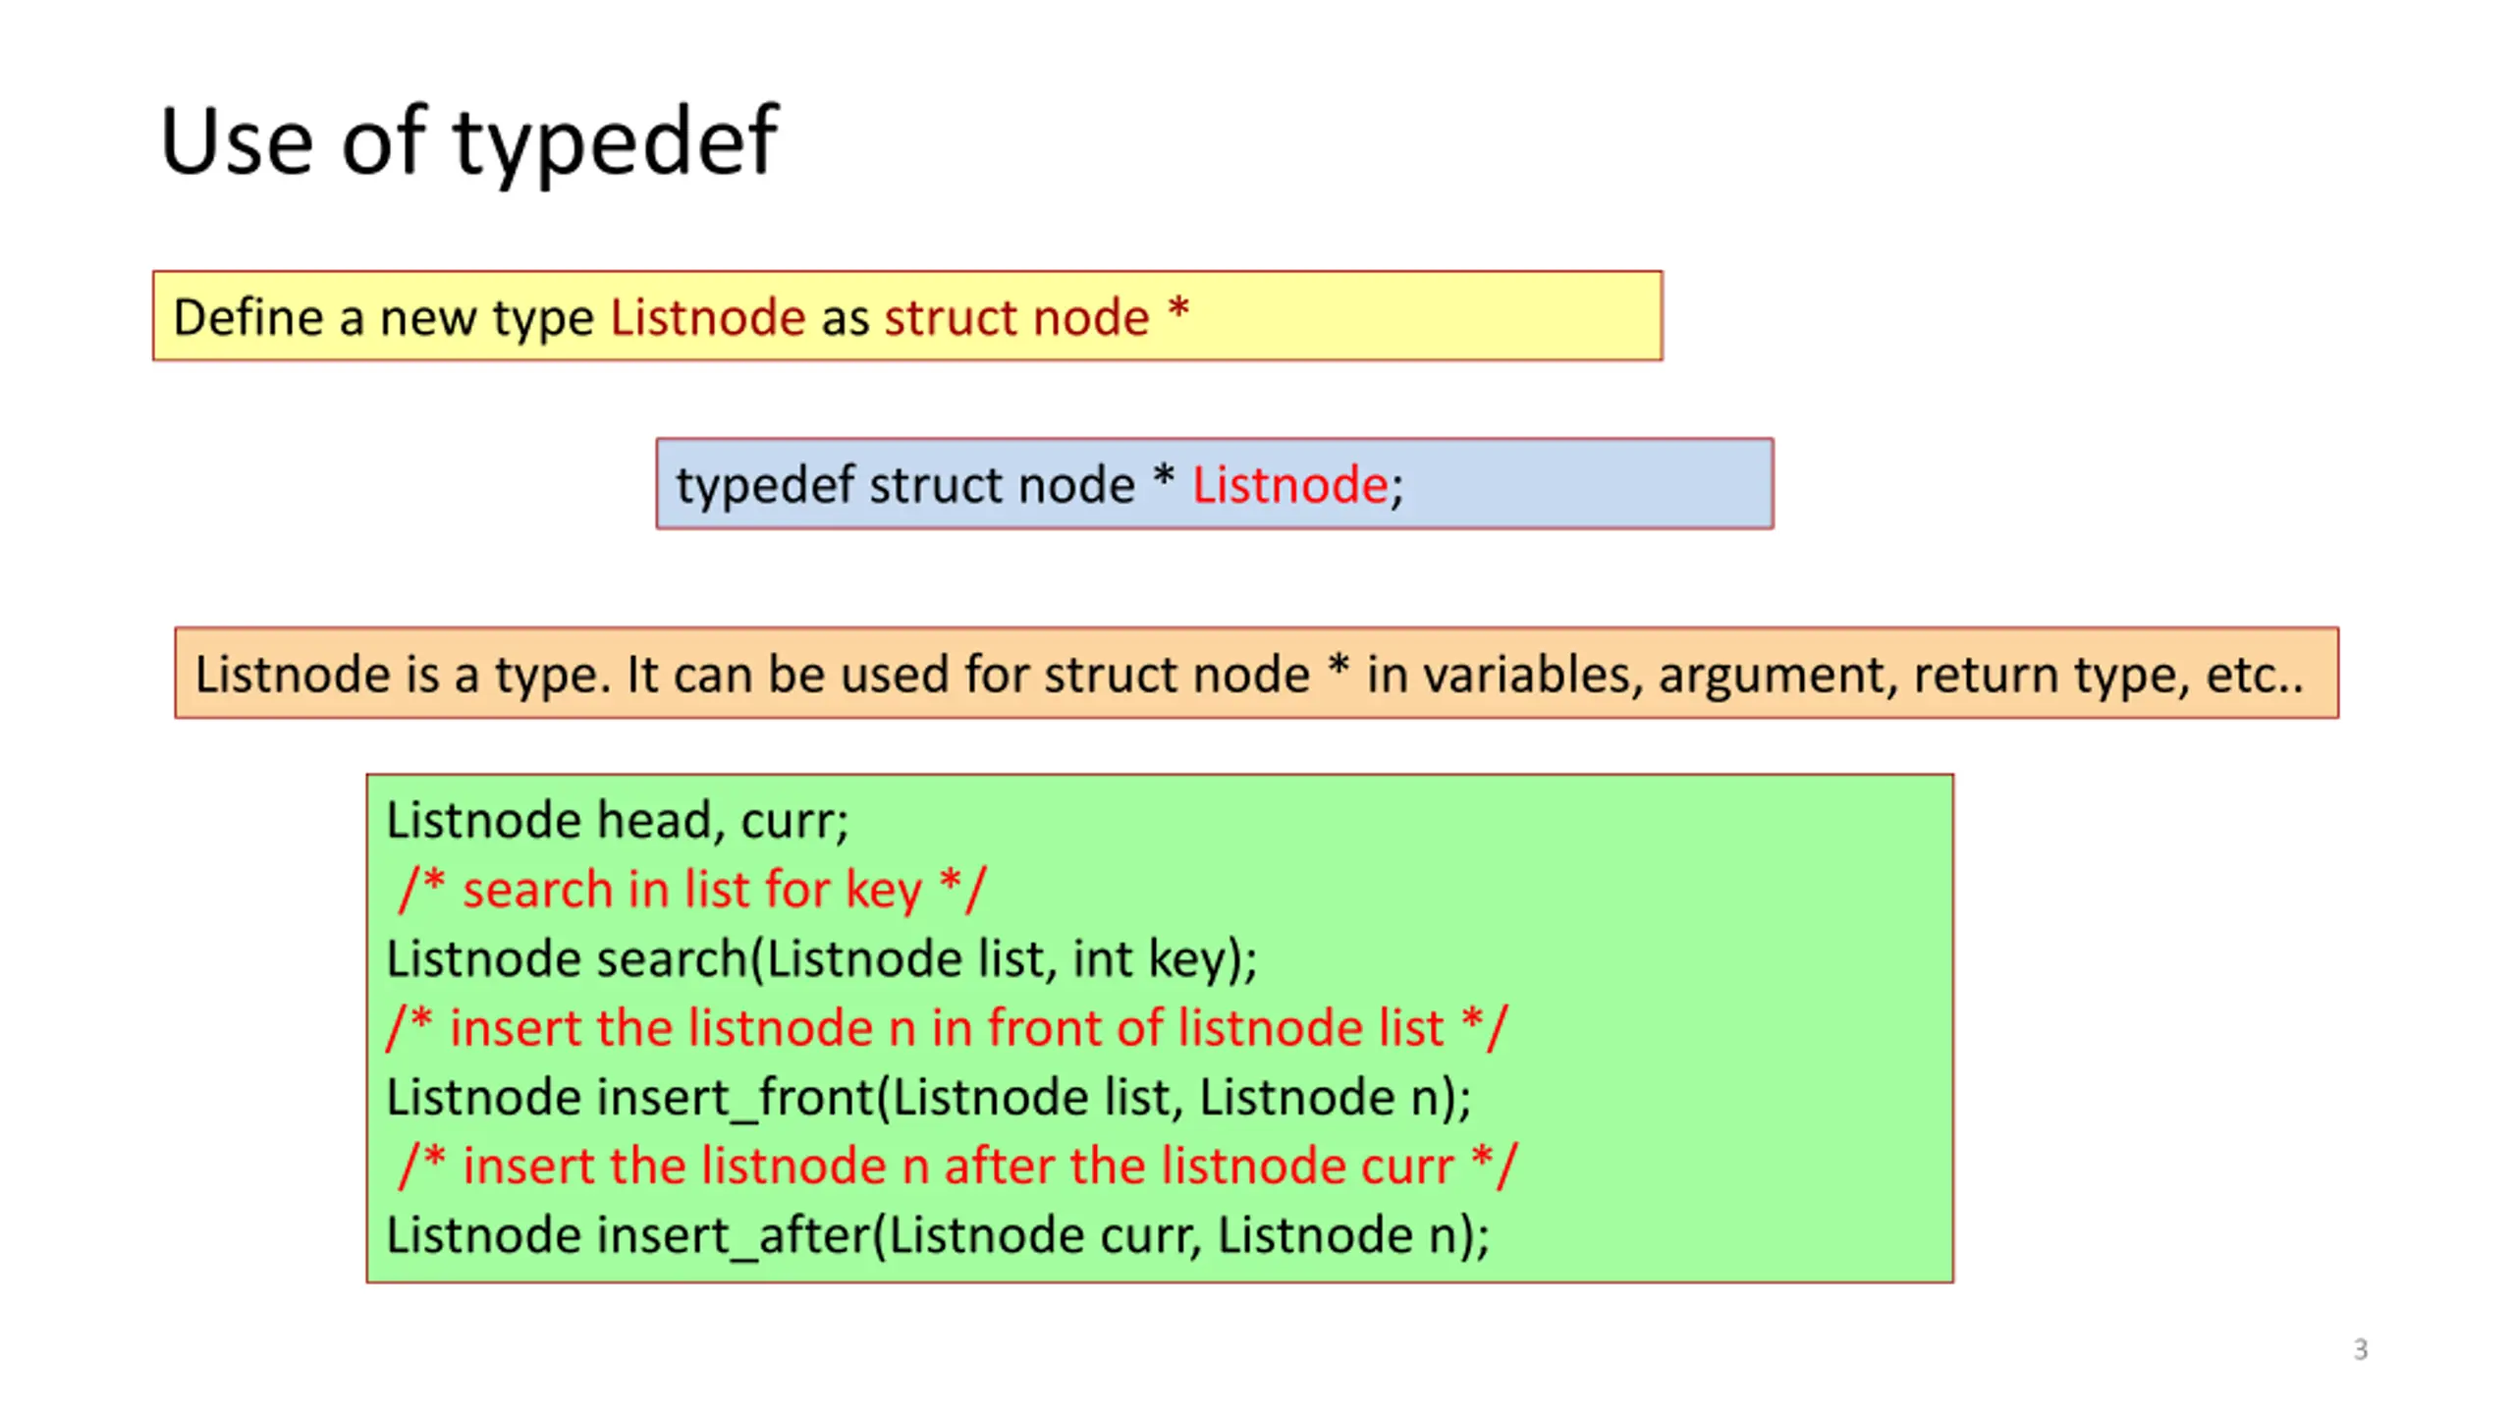Click the comment 'search in list for key'
Viewport: 2514px width, 1414px height.
691,890
